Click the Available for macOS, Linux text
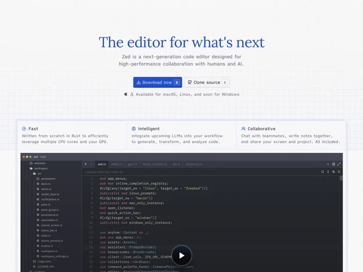The image size is (363, 272). [187, 94]
